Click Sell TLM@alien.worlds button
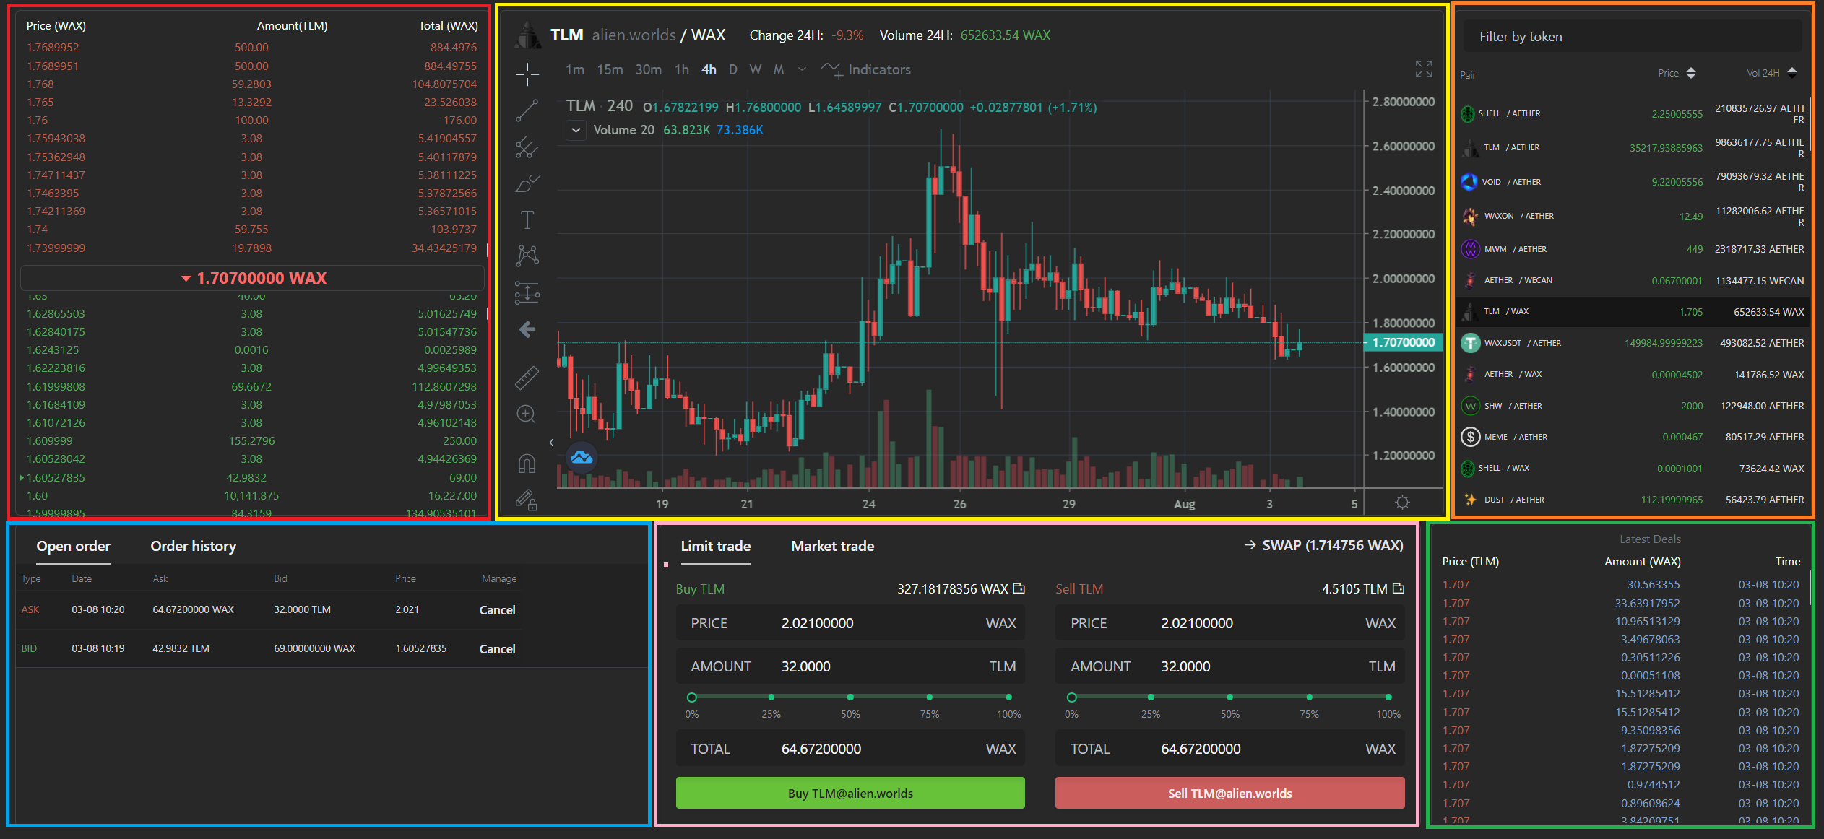1824x839 pixels. (1229, 793)
